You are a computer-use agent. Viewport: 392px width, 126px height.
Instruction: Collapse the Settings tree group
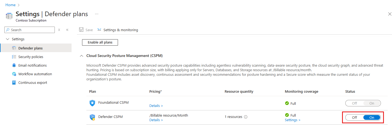click(8, 39)
